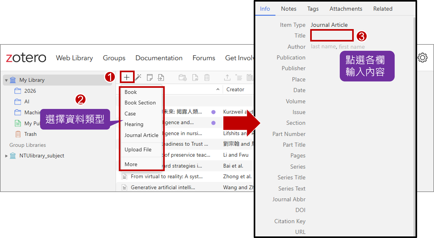Click the Add to Collection folder icon
The image size is (434, 238).
point(182,77)
